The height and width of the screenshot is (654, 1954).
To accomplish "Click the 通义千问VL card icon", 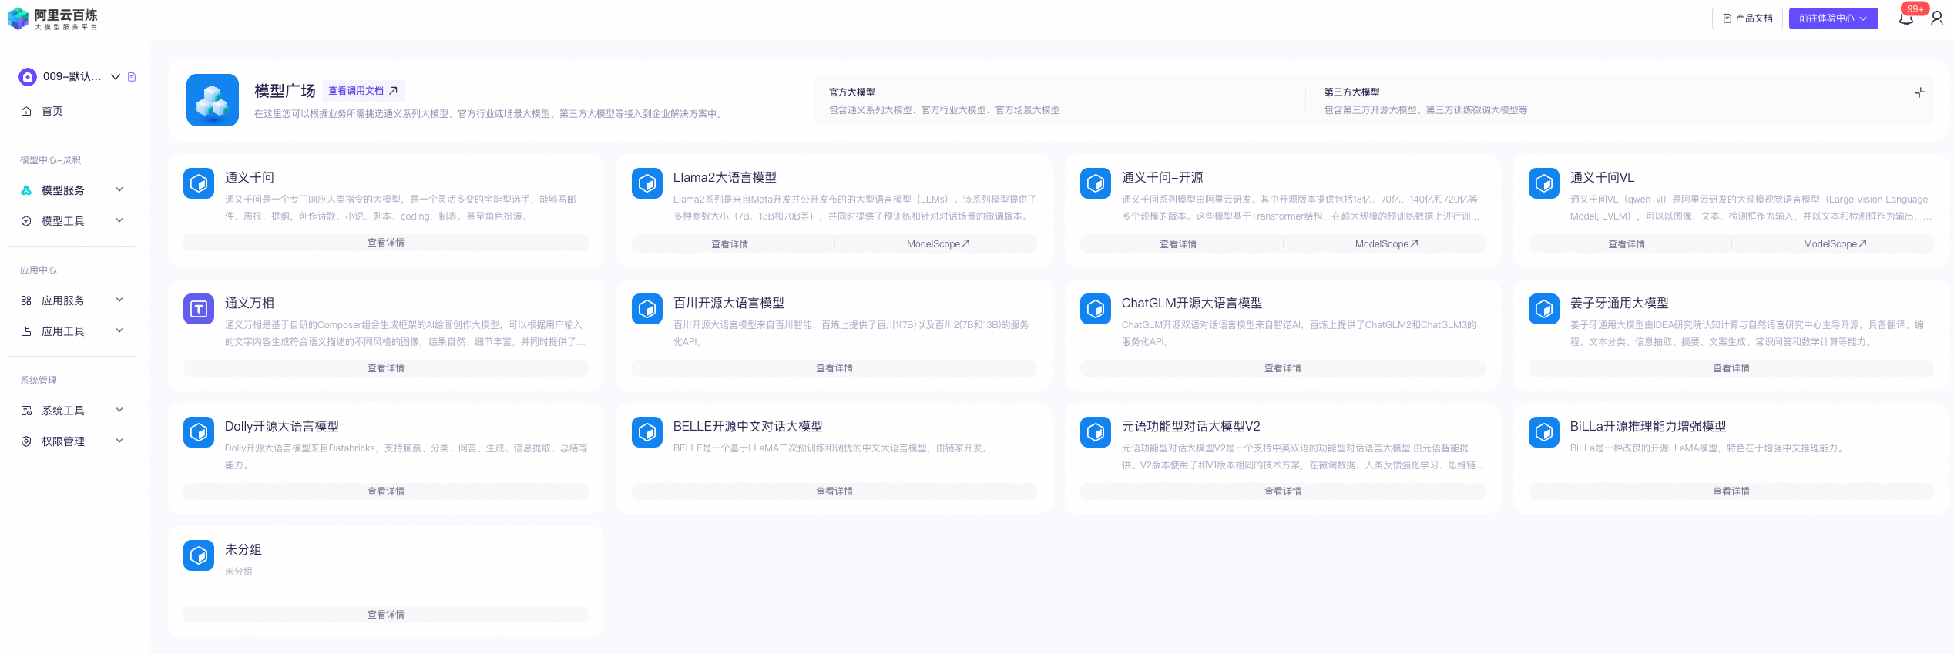I will [1544, 183].
